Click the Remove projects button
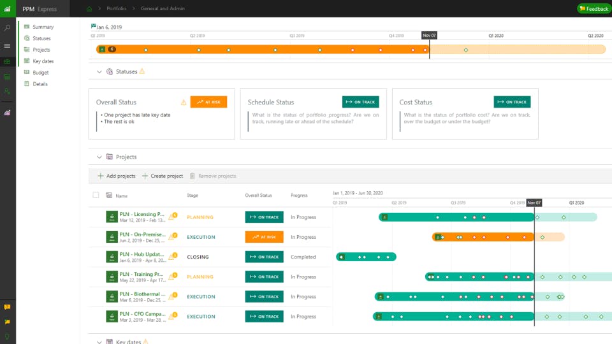612x344 pixels. click(213, 176)
